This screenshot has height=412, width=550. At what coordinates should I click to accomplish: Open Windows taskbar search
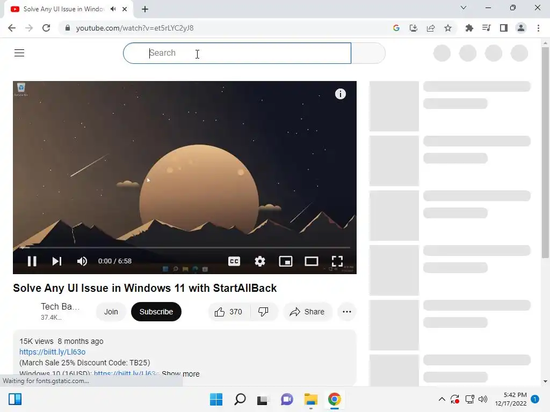pos(240,399)
